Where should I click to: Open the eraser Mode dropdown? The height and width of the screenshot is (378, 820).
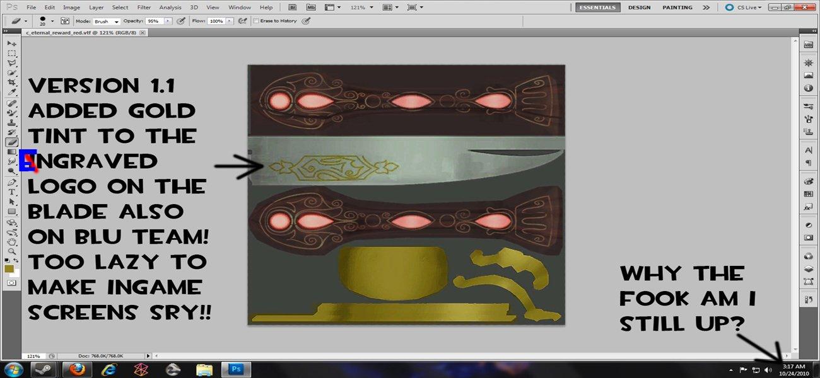pos(107,21)
